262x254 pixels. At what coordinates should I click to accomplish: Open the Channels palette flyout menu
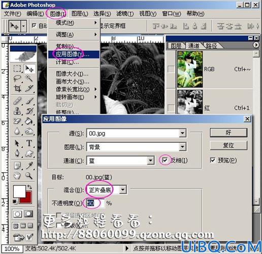point(256,45)
